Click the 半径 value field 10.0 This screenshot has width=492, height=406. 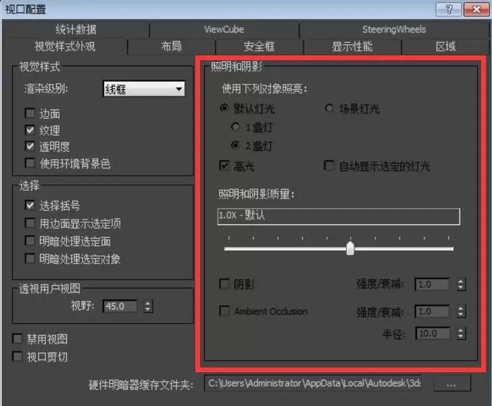(433, 334)
